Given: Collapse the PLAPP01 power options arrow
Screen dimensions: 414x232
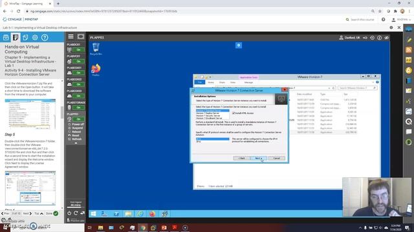Looking at the screenshot, I should pyautogui.click(x=76, y=143).
